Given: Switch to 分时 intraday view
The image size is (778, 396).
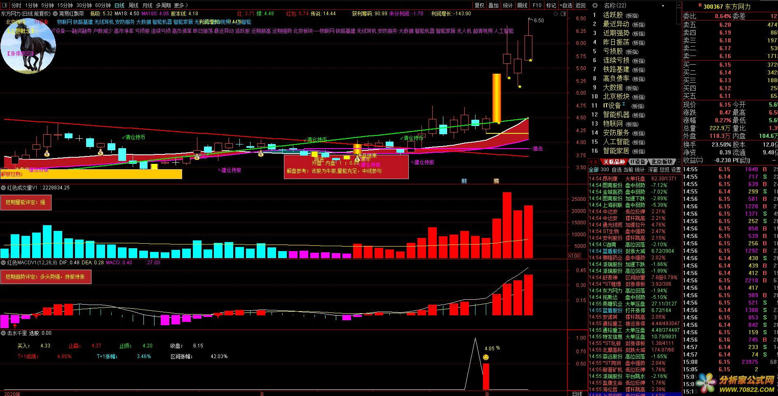Looking at the screenshot, I should pyautogui.click(x=16, y=5).
